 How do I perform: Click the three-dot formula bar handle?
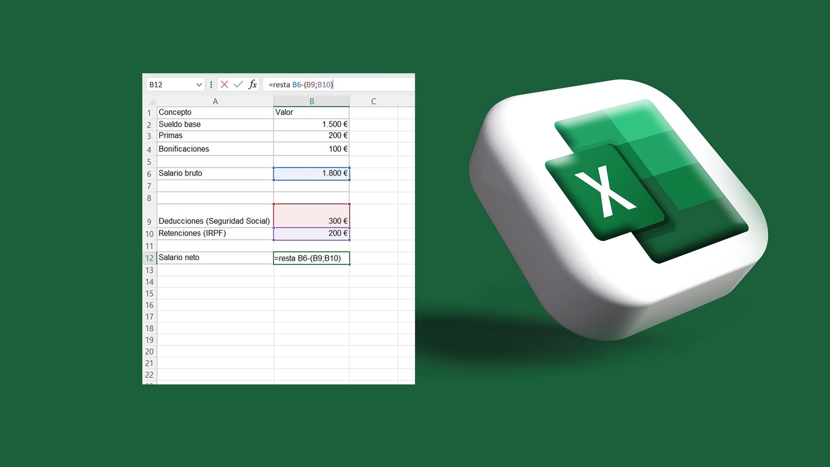coord(211,84)
